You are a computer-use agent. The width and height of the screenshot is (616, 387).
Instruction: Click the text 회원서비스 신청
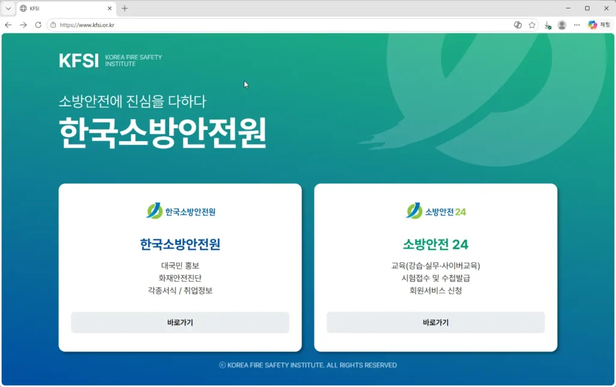436,290
